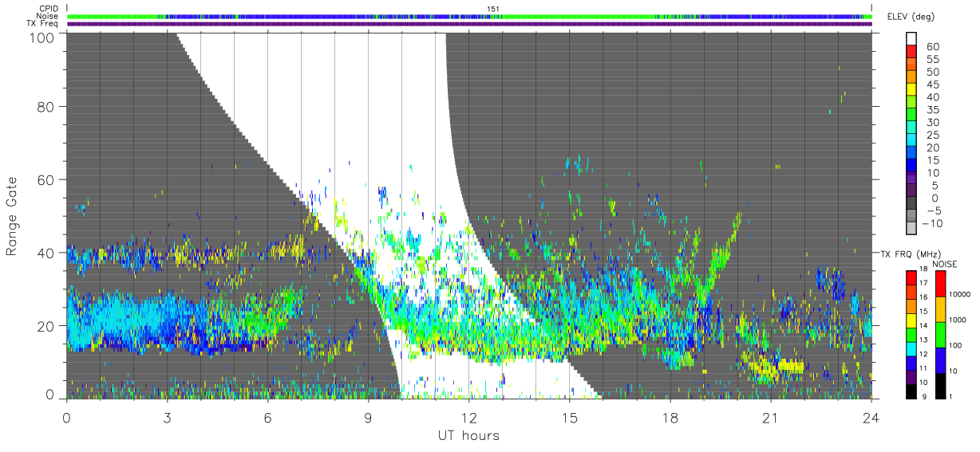This screenshot has height=452, width=980.
Task: Click the '60' tick label on Range Gate axis
Action: [46, 179]
